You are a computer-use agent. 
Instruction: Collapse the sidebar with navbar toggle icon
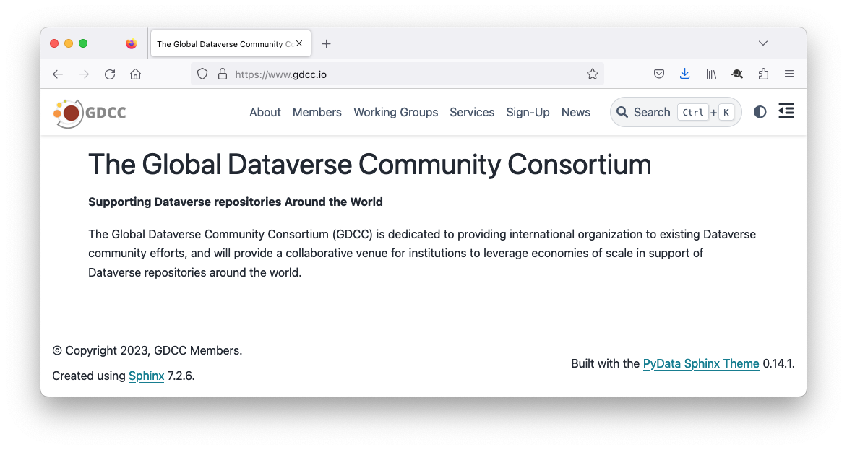[x=786, y=111]
